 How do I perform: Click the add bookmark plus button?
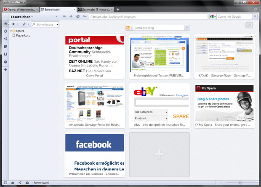click(x=13, y=24)
